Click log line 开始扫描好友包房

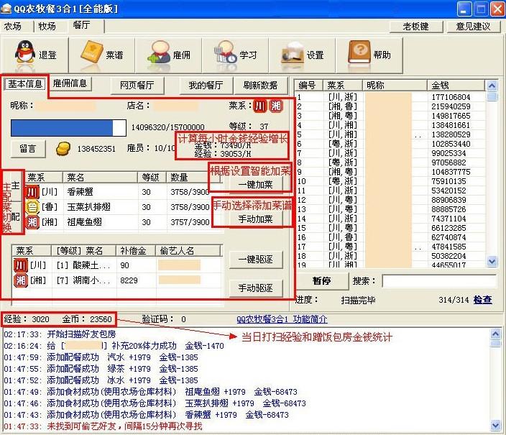(x=60, y=334)
